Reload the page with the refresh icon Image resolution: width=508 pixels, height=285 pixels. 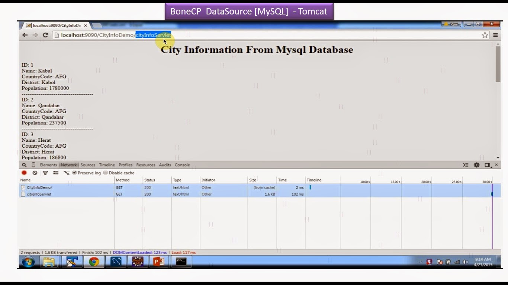[45, 35]
